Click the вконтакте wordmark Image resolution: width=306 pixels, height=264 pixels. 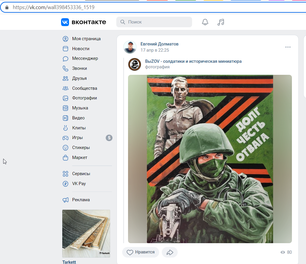pyautogui.click(x=89, y=22)
